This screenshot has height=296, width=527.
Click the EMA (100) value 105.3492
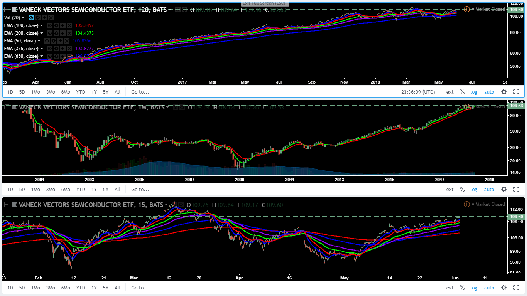coord(84,25)
